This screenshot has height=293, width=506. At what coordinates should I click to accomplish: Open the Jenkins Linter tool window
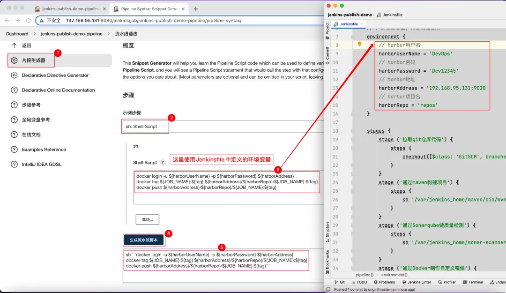click(417, 282)
